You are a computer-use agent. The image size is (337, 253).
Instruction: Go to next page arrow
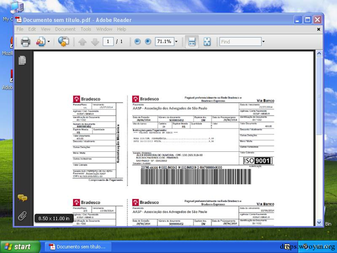95,42
